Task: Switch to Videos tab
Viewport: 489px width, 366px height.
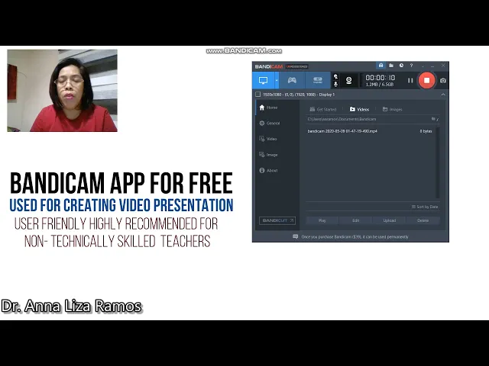Action: tap(359, 109)
